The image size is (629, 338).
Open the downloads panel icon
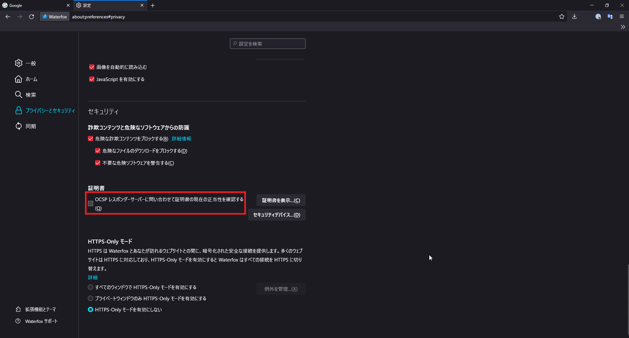(x=575, y=17)
